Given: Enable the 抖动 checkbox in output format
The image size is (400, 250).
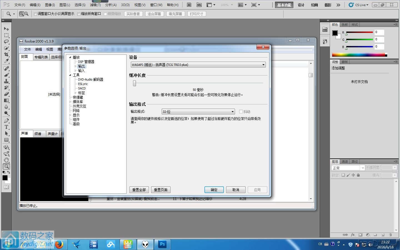Looking at the screenshot, I should pyautogui.click(x=241, y=111).
